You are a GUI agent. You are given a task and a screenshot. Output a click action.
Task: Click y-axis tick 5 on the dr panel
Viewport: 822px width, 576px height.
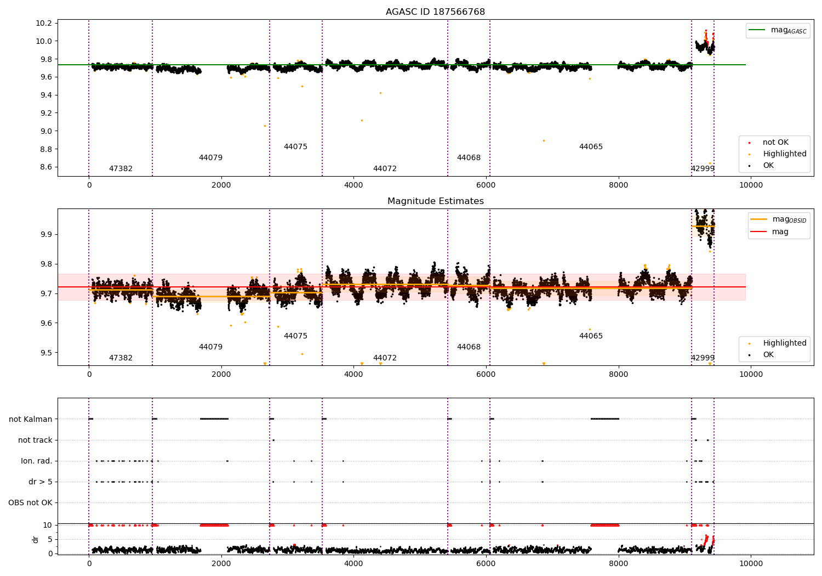point(50,540)
